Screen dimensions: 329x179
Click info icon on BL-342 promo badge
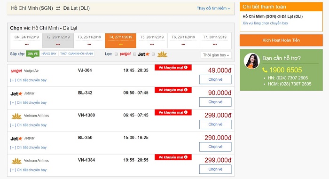pyautogui.click(x=186, y=90)
